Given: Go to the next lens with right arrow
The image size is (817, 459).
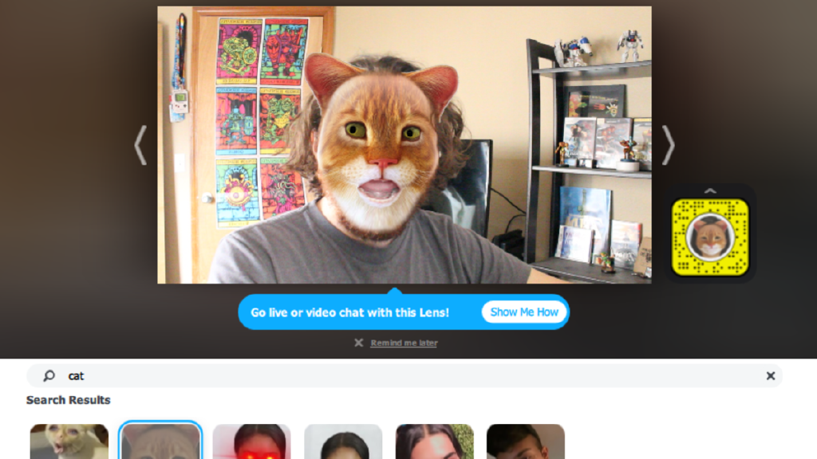Looking at the screenshot, I should 669,145.
